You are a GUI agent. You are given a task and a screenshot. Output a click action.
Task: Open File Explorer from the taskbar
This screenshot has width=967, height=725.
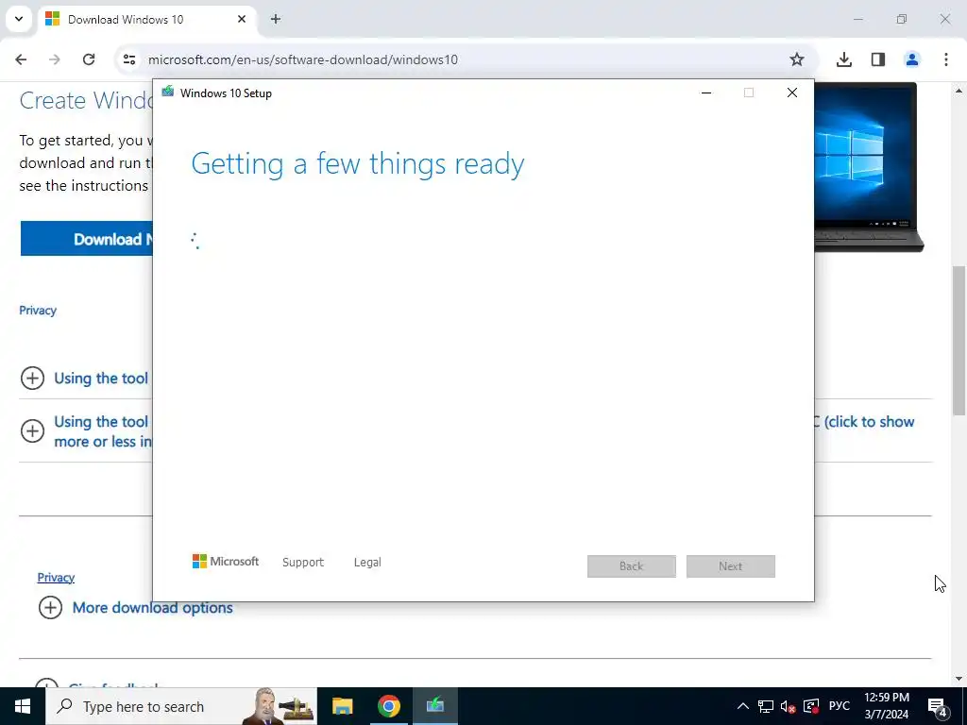(x=342, y=706)
